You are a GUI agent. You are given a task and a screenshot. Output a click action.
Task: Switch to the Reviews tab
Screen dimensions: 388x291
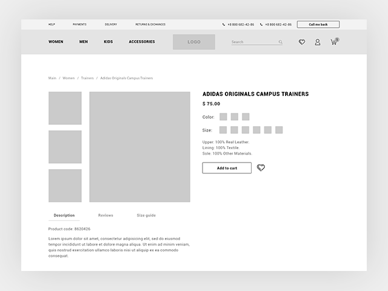coord(105,215)
